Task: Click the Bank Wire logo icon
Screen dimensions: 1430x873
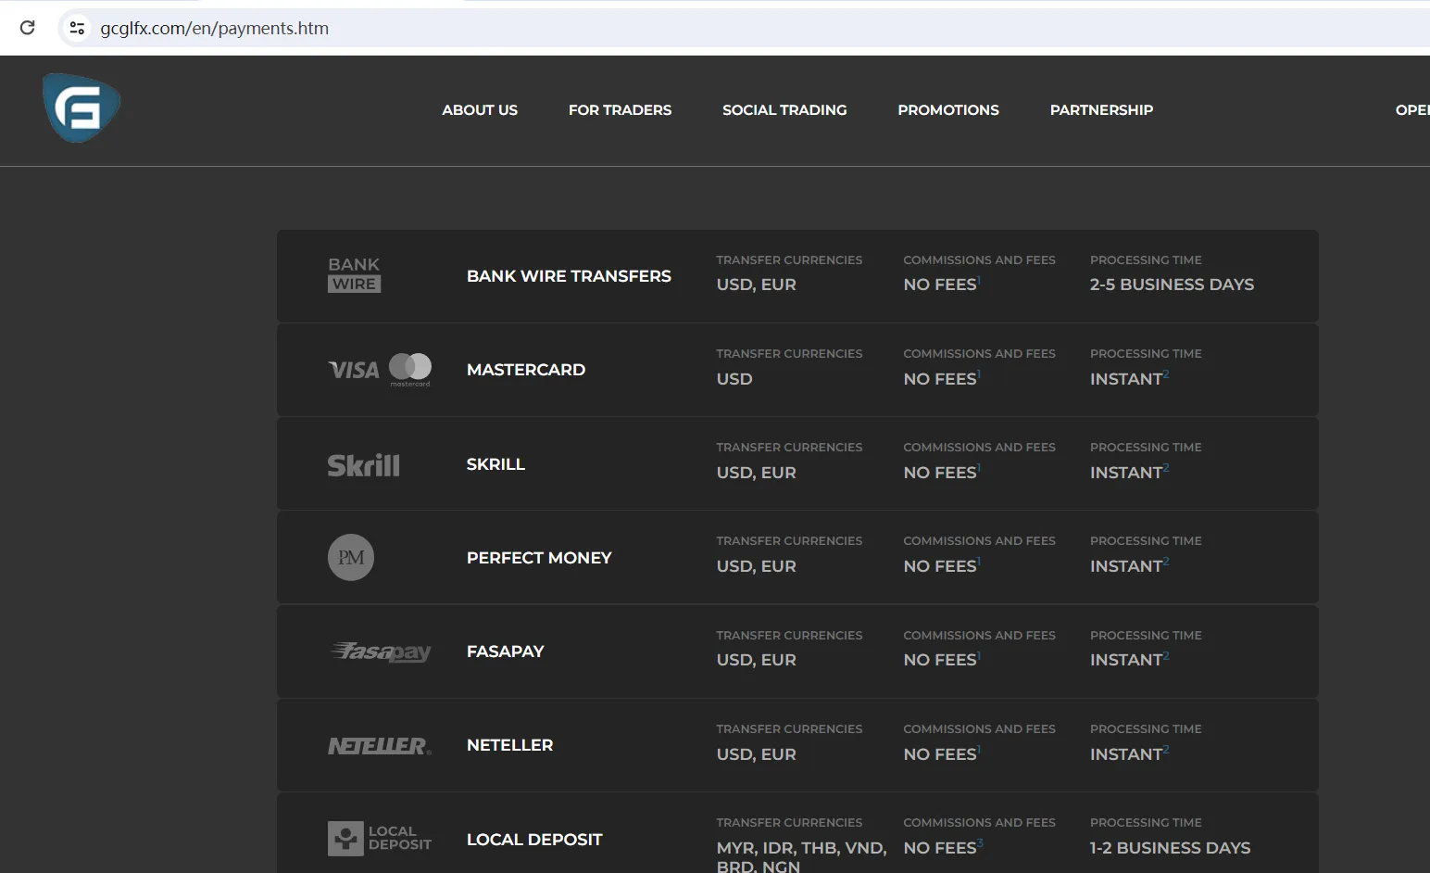Action: point(354,275)
